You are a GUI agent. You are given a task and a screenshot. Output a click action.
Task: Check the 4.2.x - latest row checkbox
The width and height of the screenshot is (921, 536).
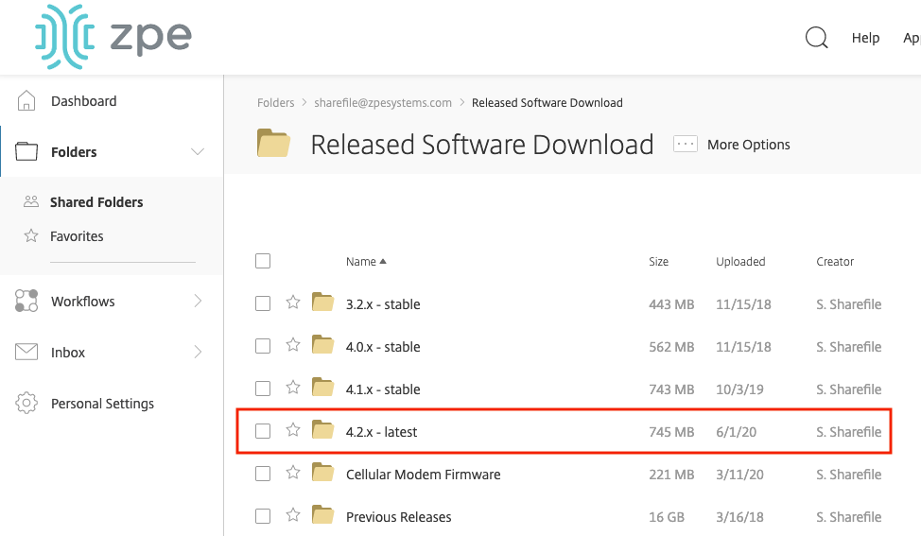pos(263,431)
